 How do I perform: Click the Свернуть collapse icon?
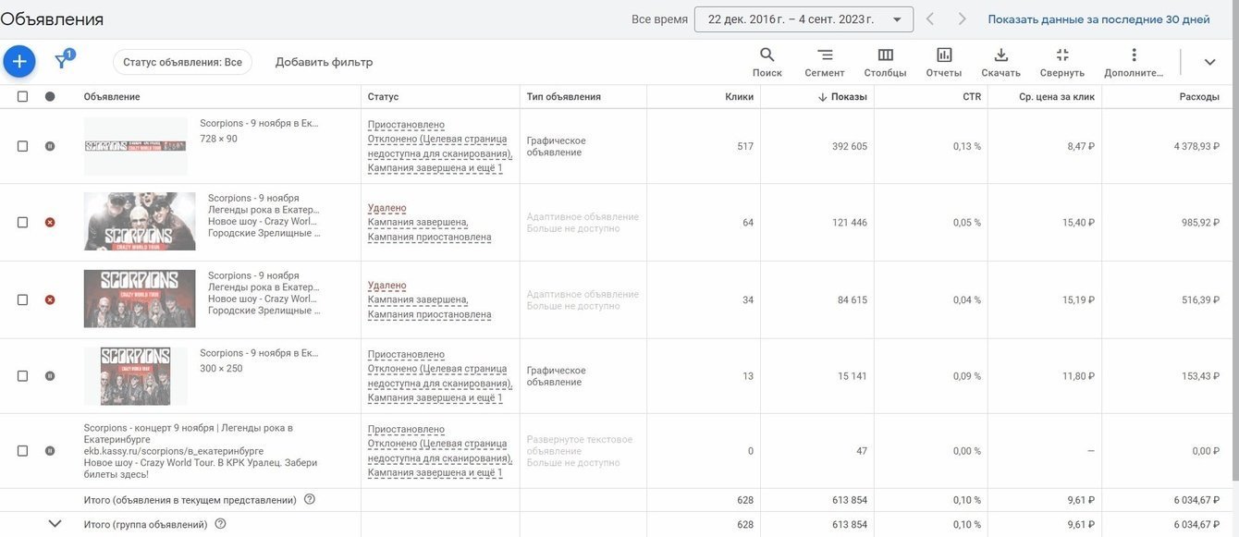[x=1061, y=62]
